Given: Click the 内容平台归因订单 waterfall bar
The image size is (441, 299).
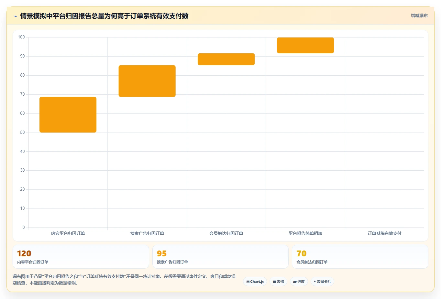Looking at the screenshot, I should [68, 115].
